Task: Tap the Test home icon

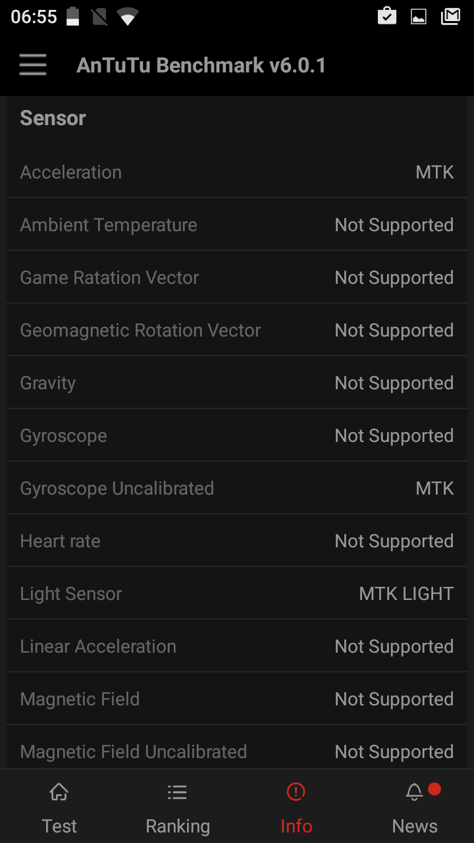Action: (x=59, y=792)
